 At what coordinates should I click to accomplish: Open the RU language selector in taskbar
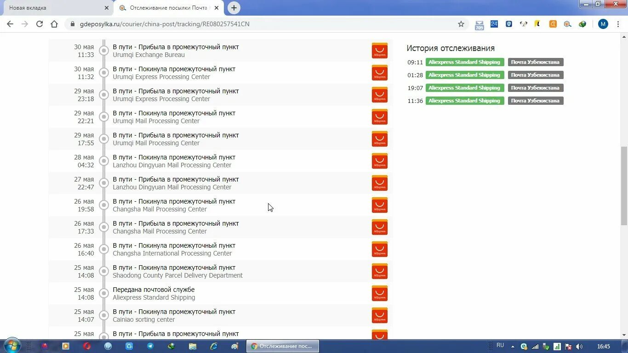[x=500, y=345]
